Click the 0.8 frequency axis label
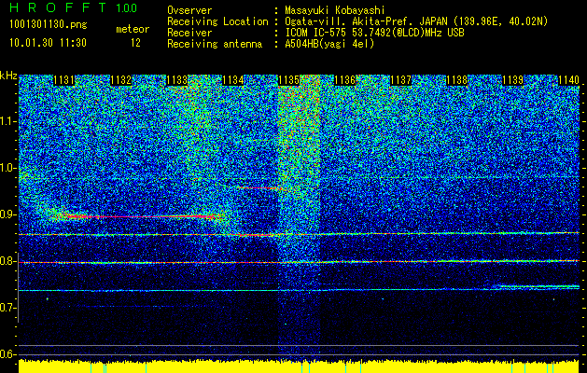 [8, 261]
